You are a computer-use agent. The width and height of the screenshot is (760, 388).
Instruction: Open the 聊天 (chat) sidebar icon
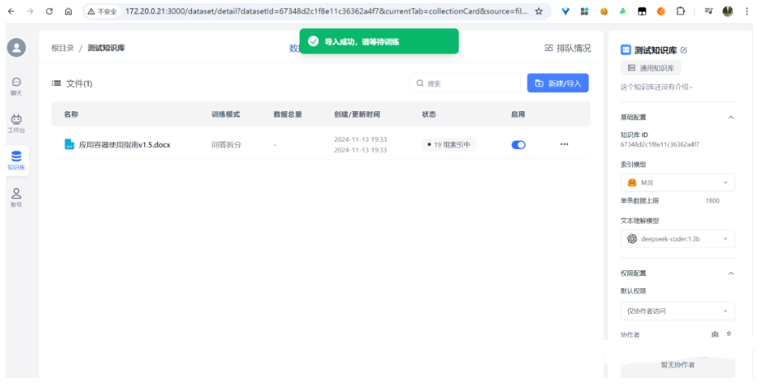tap(16, 86)
